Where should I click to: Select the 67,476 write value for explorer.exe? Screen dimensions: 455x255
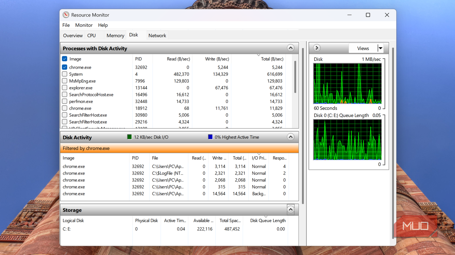pos(221,88)
